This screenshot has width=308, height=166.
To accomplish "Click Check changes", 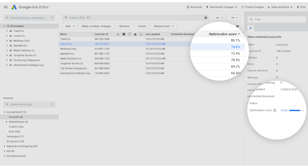I will point(252,7).
